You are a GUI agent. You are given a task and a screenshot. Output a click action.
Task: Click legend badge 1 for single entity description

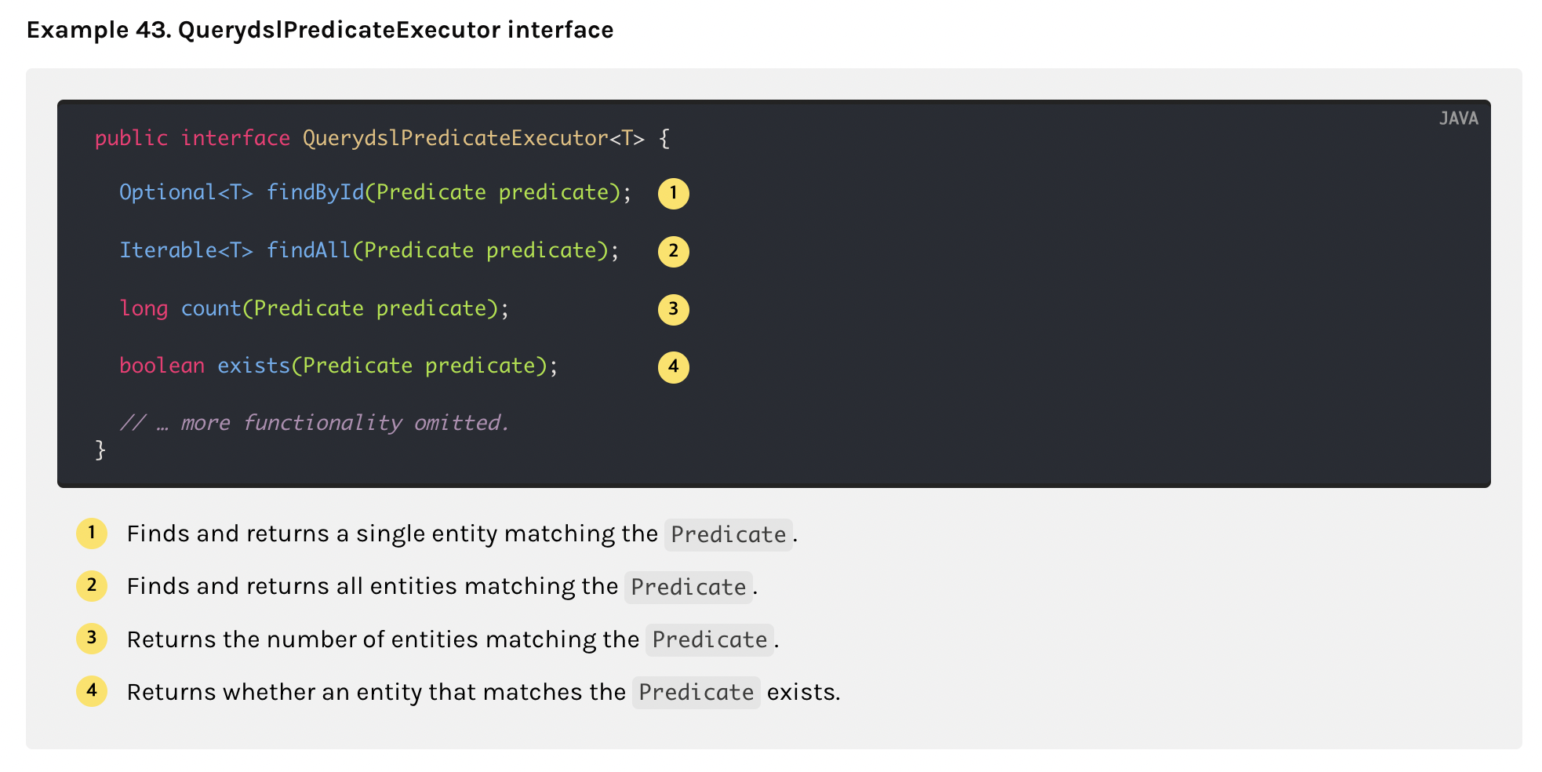coord(92,533)
